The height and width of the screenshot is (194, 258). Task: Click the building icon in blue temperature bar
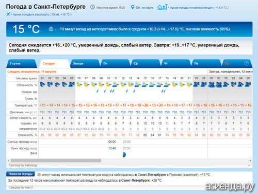point(51,29)
